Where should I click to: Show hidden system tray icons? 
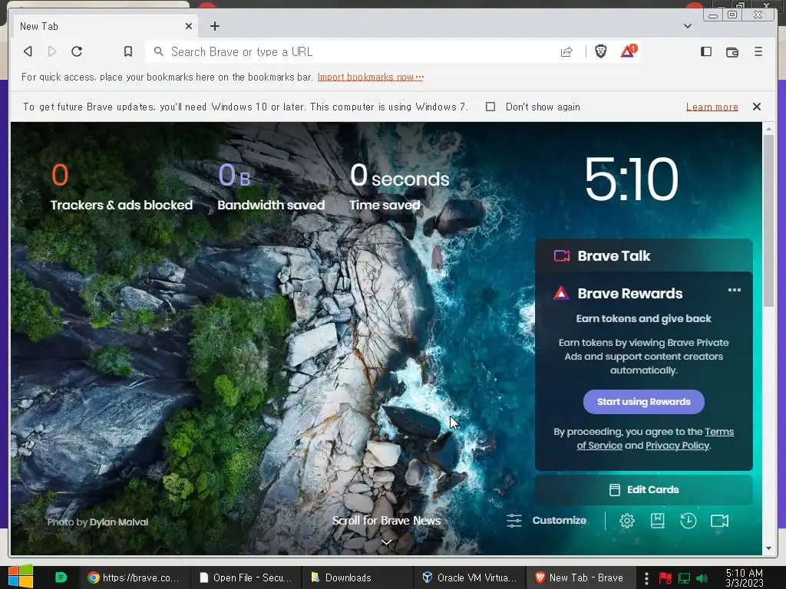pyautogui.click(x=646, y=578)
